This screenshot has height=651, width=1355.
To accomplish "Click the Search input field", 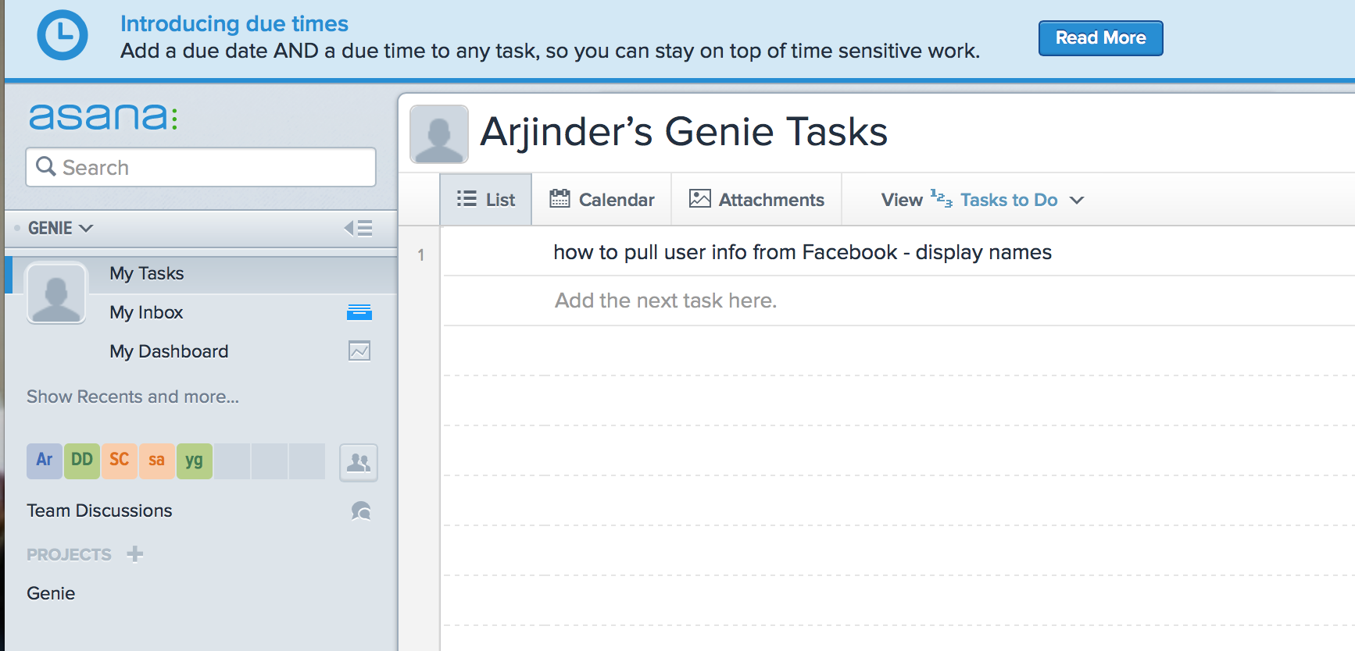I will coord(201,167).
